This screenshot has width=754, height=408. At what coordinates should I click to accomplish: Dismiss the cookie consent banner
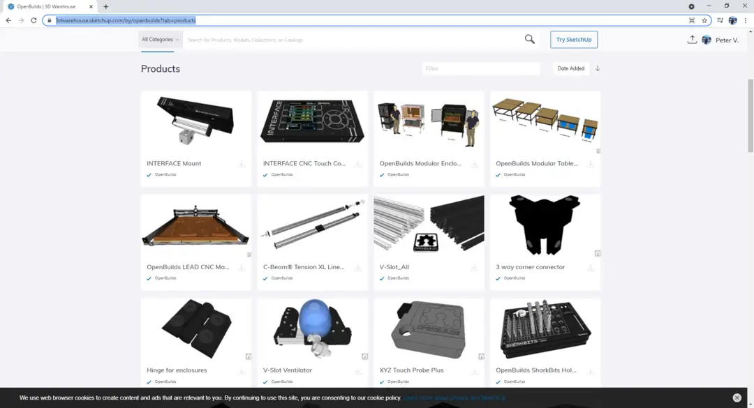pyautogui.click(x=737, y=398)
